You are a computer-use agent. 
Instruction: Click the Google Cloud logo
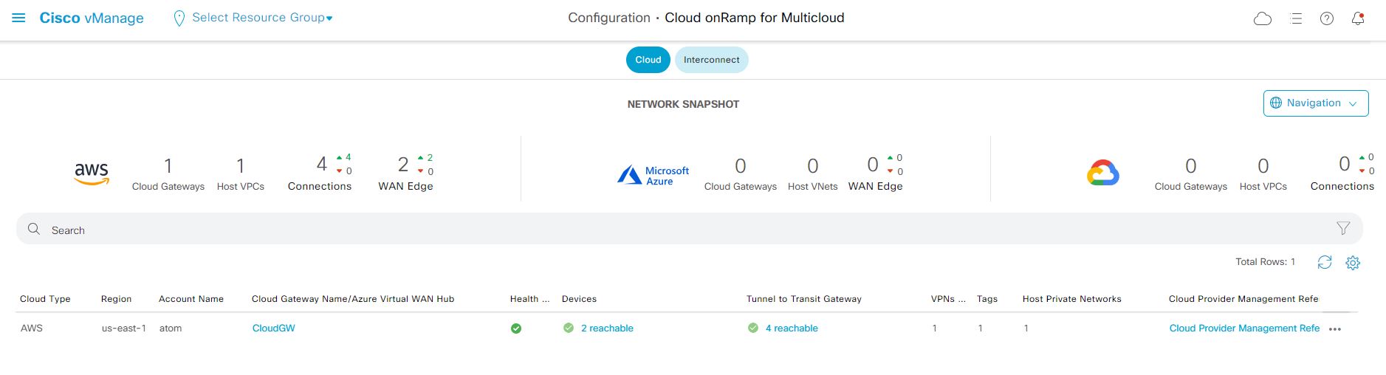[1103, 173]
